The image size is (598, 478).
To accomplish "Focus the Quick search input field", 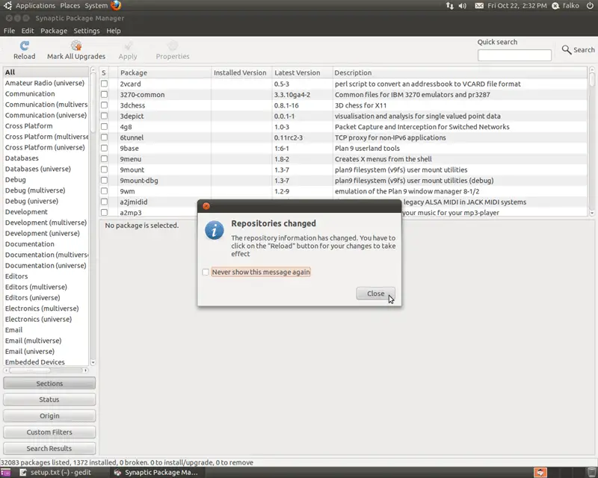I will coord(514,55).
